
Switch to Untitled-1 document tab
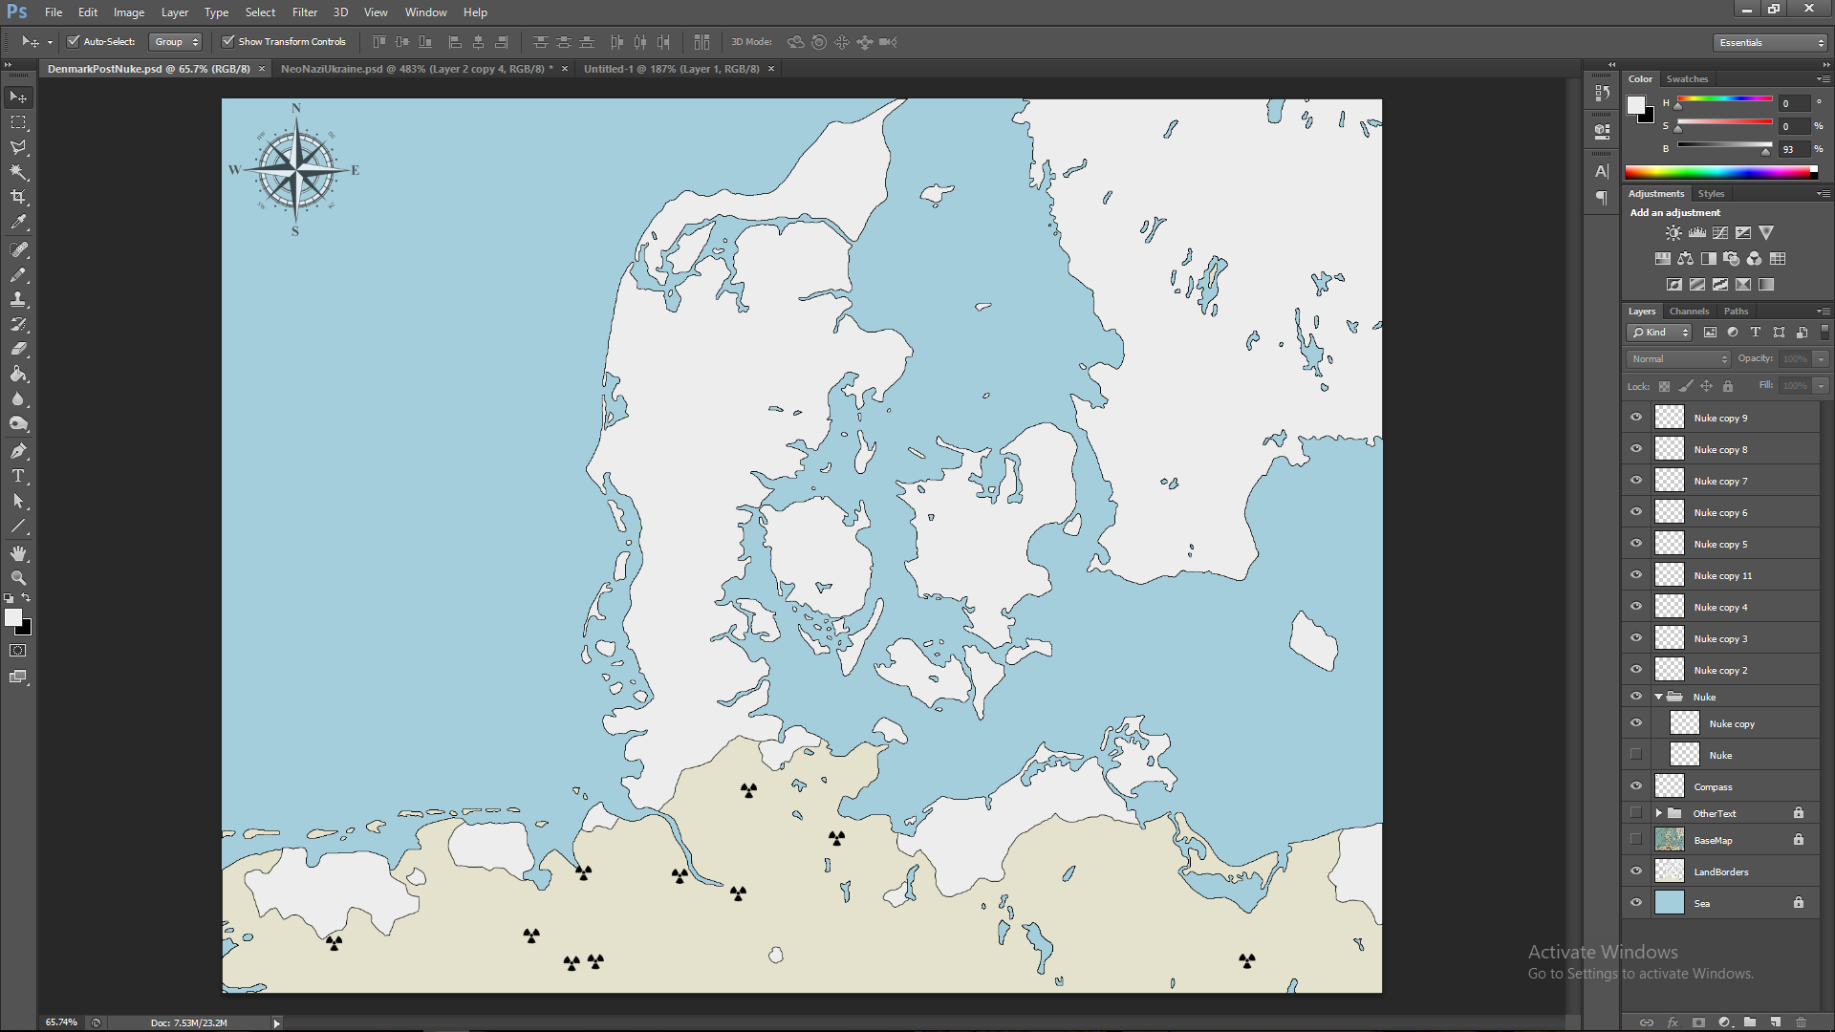672,69
